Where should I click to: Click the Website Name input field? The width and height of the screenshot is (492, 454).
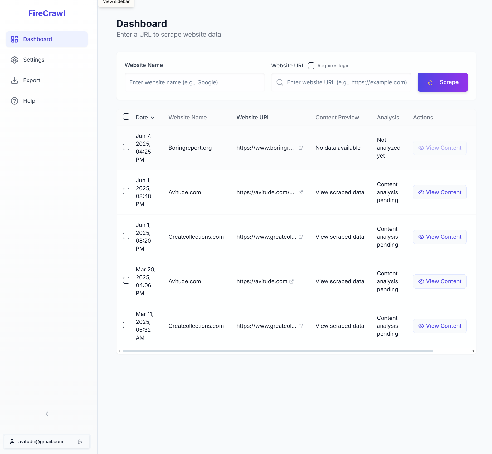click(194, 82)
